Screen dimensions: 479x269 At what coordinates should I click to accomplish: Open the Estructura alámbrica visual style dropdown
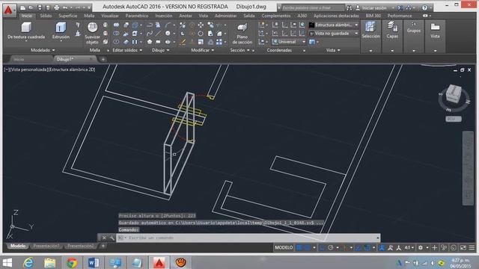tap(334, 25)
